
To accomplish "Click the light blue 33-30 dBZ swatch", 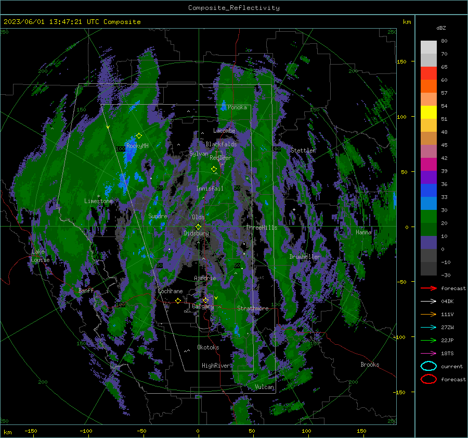I will [x=428, y=203].
